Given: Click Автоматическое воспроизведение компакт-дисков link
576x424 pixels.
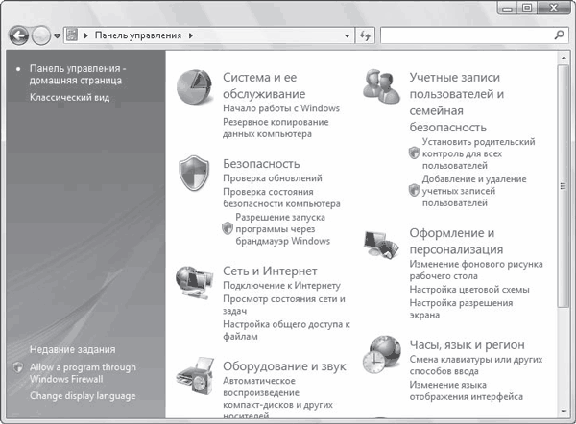Looking at the screenshot, I should coord(277,398).
